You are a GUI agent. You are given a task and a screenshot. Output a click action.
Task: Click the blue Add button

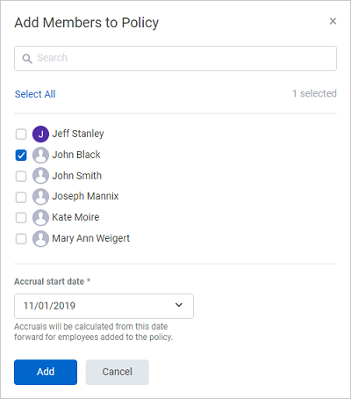pyautogui.click(x=46, y=372)
